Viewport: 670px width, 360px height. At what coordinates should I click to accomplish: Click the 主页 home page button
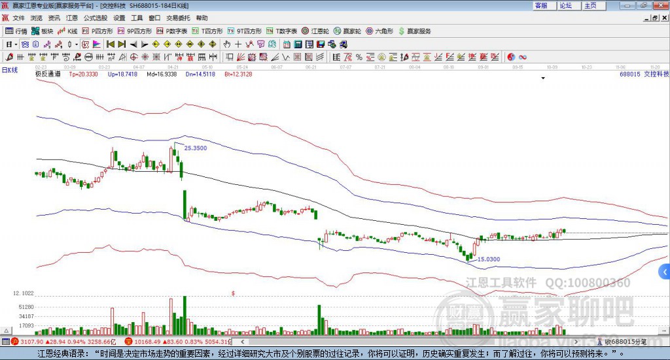click(x=594, y=5)
